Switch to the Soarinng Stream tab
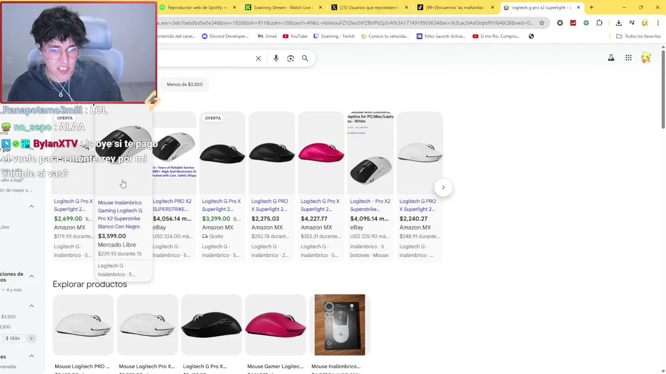 [284, 7]
